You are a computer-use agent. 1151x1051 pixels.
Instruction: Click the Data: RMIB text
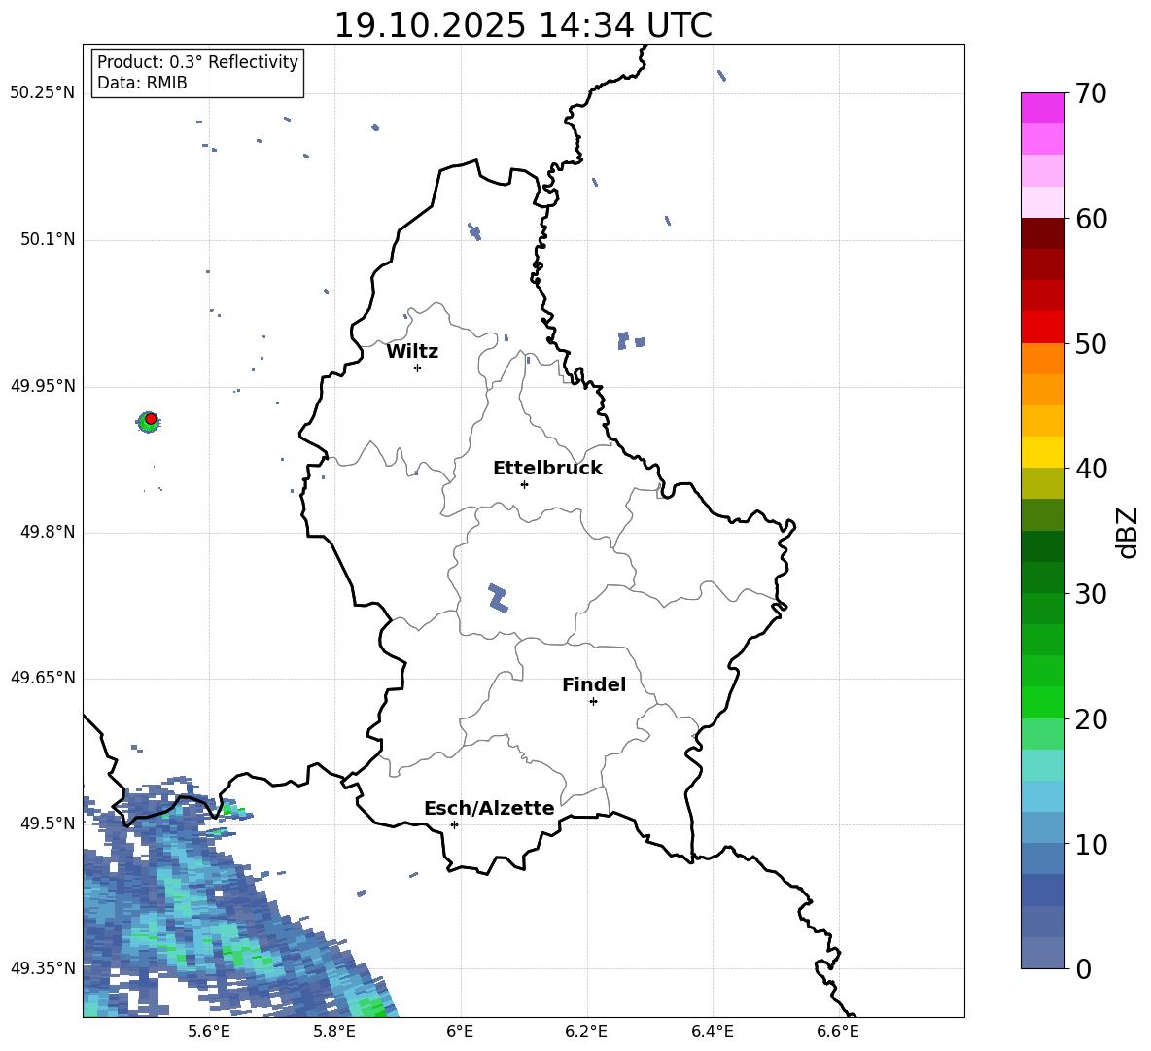(x=142, y=83)
